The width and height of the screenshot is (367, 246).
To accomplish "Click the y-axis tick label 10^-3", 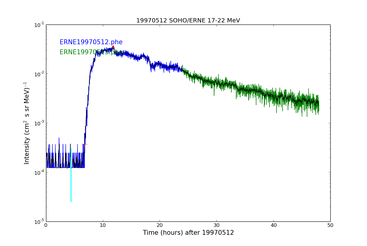I will (x=39, y=123).
